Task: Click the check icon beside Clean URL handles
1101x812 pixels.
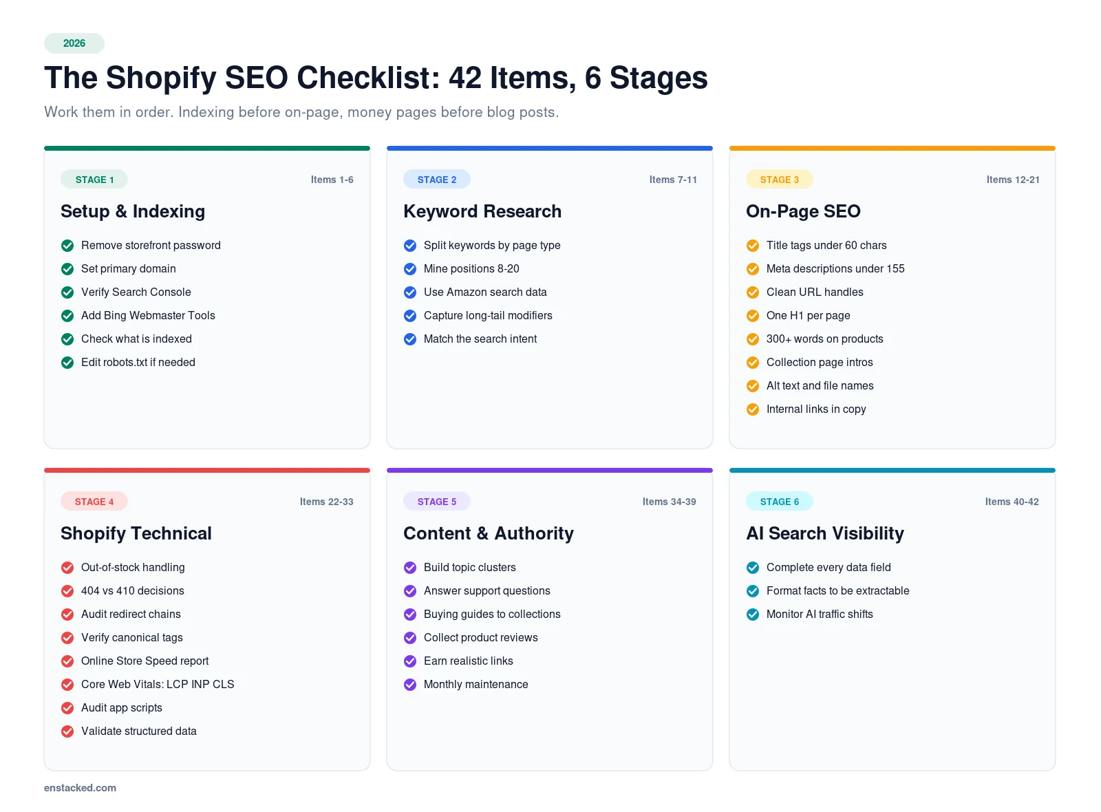Action: tap(753, 292)
